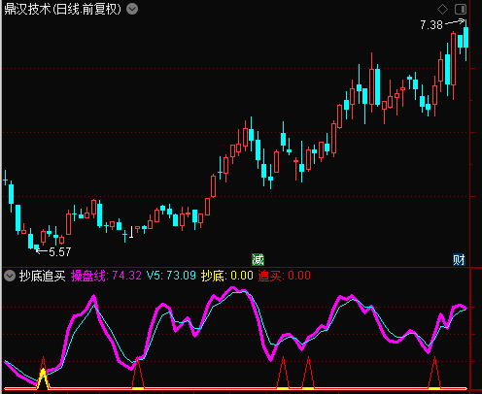This screenshot has height=394, width=482.
Task: Click the green 减 marker icon
Action: (258, 260)
